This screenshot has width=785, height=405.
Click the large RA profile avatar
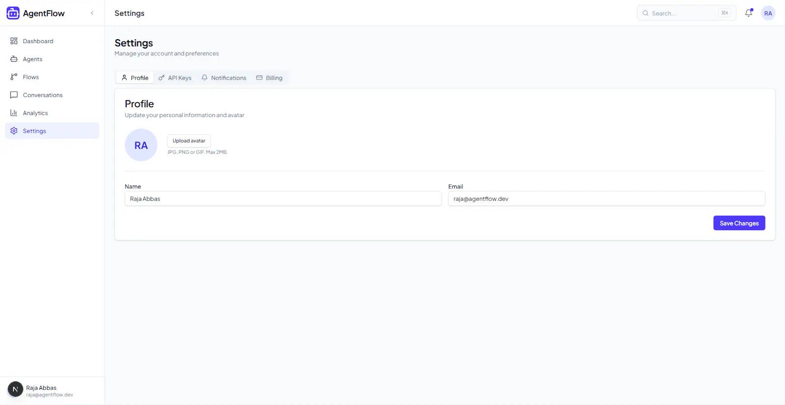141,145
